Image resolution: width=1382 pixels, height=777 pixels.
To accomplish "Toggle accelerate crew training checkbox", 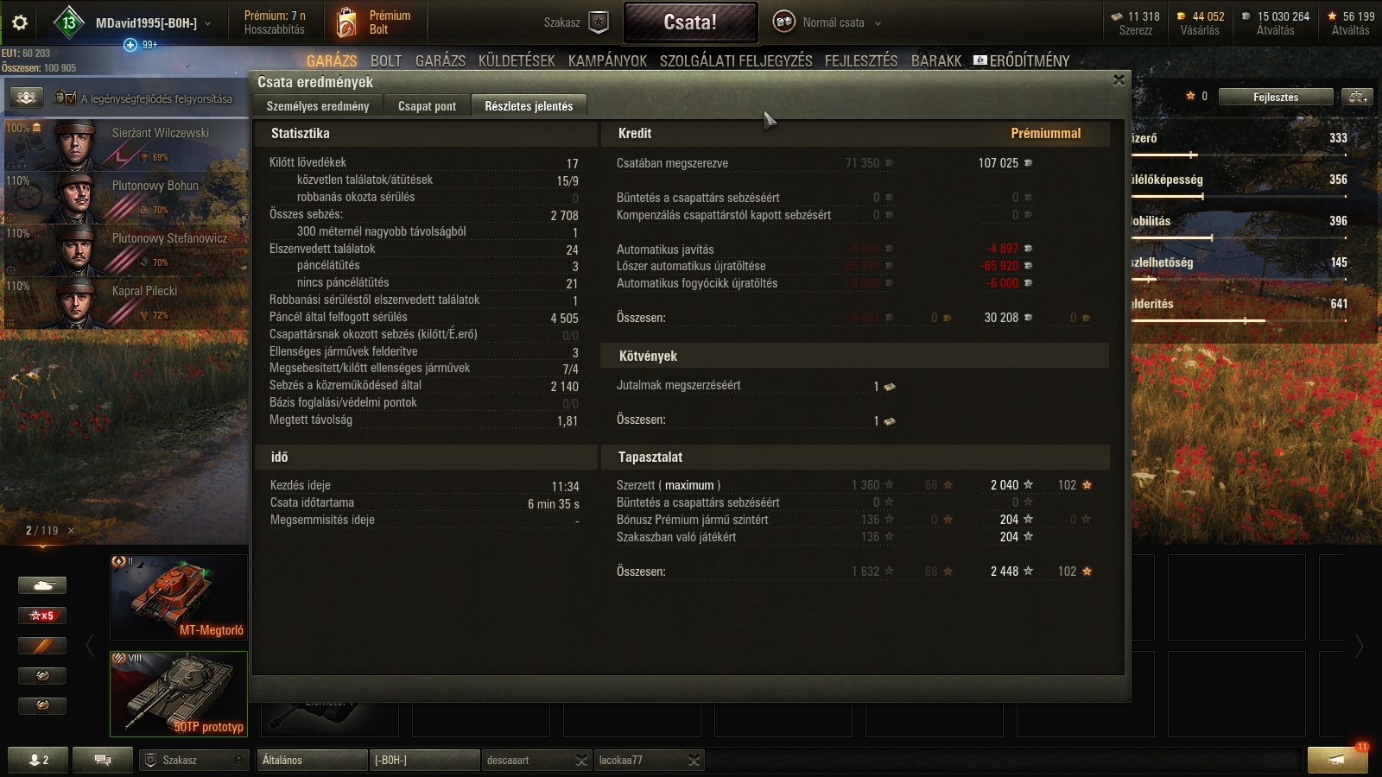I will 66,98.
